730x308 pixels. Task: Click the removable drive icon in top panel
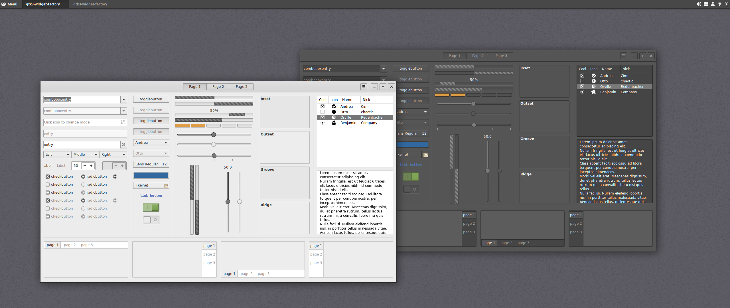(706, 4)
